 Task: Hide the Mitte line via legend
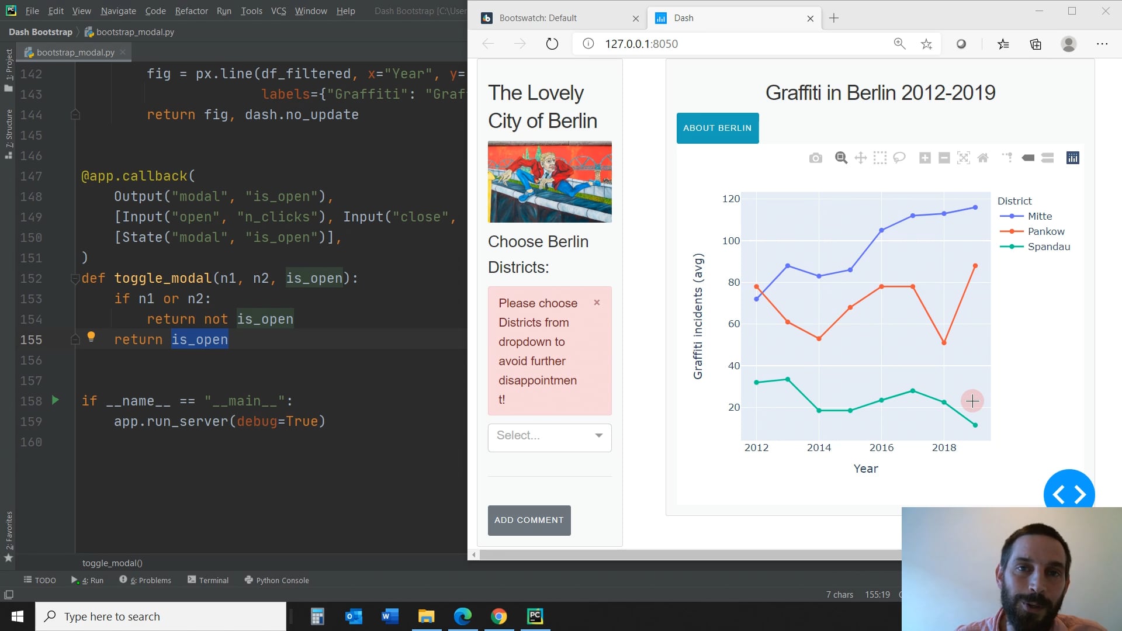click(1040, 216)
